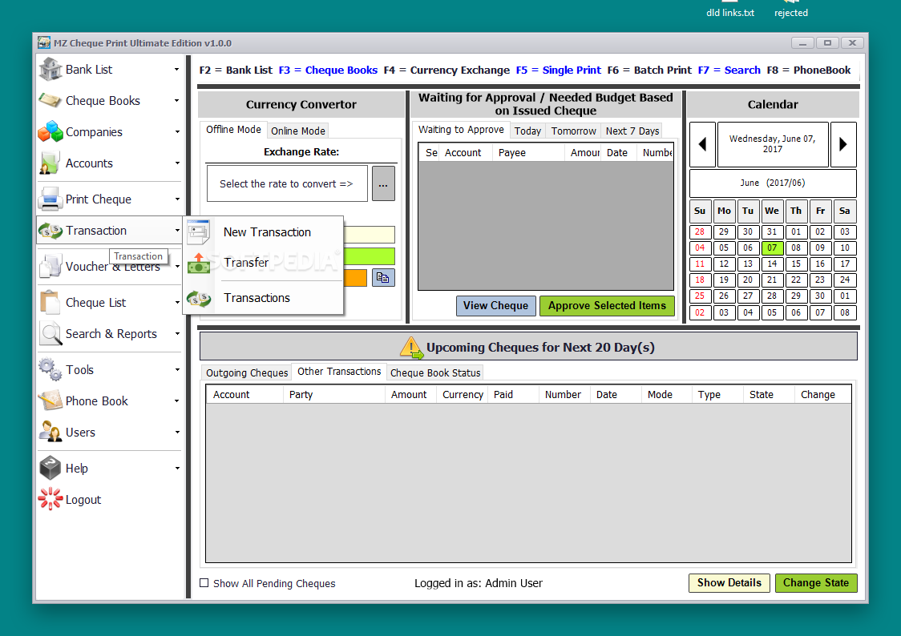901x636 pixels.
Task: Open the Bank List building icon
Action: point(51,70)
